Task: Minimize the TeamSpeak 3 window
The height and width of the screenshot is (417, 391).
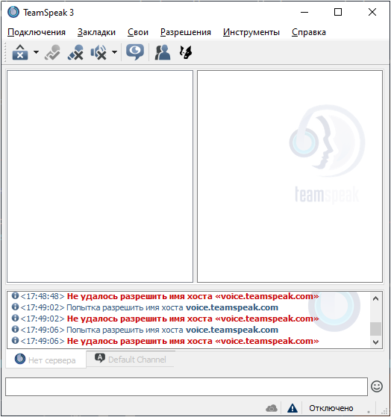Action: pyautogui.click(x=304, y=12)
